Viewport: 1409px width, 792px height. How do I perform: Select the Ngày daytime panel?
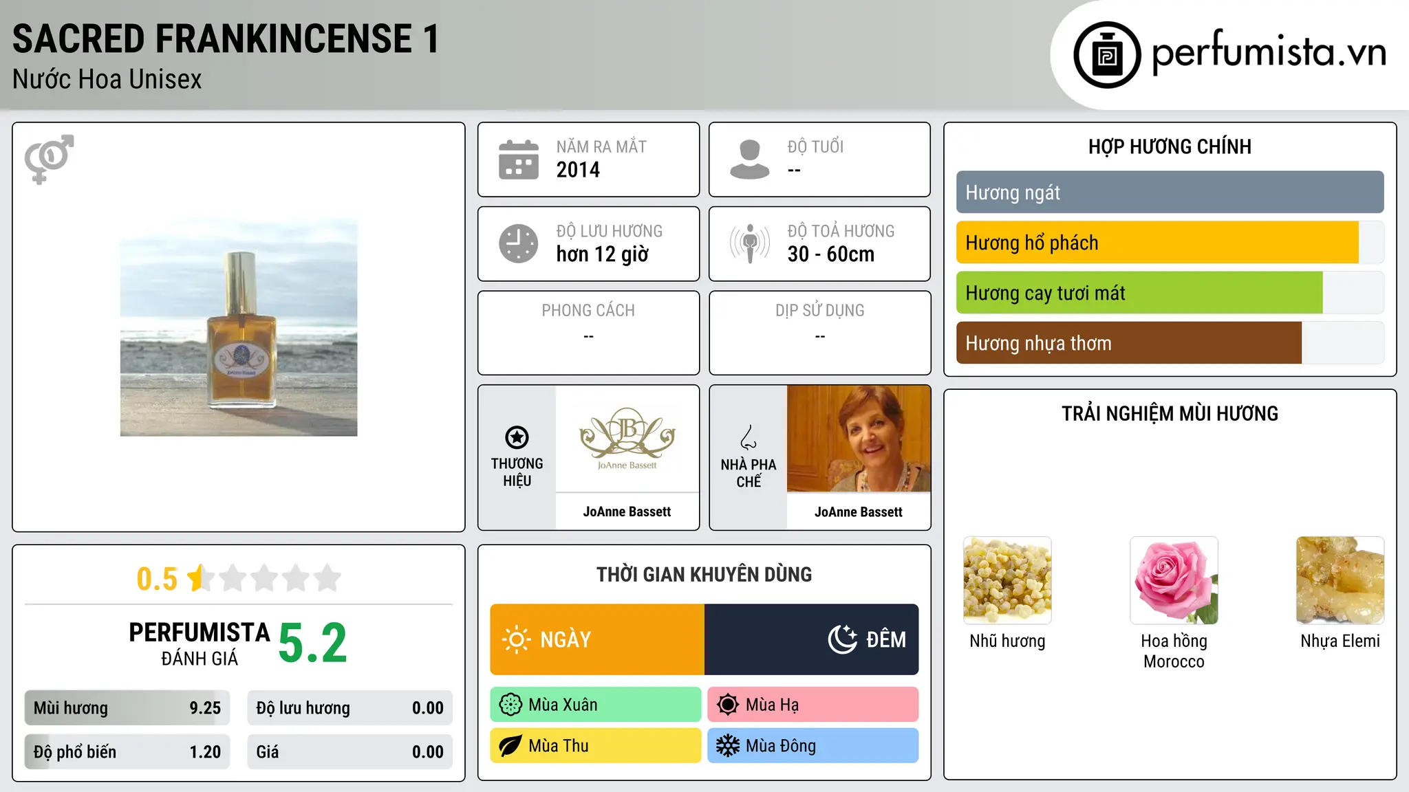tap(597, 639)
